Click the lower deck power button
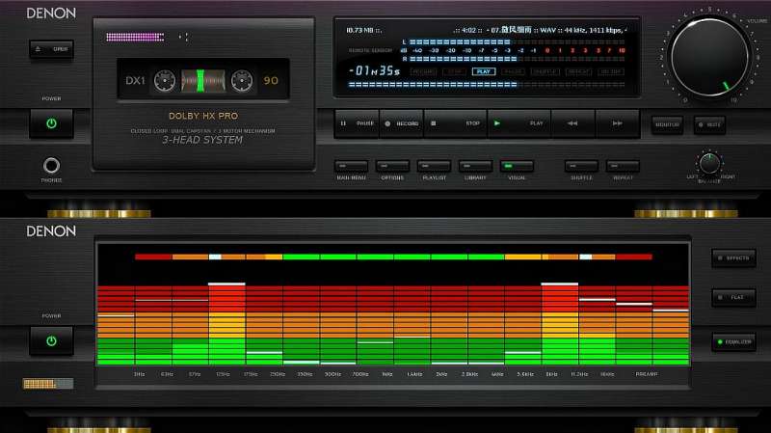The image size is (771, 433). pos(51,340)
